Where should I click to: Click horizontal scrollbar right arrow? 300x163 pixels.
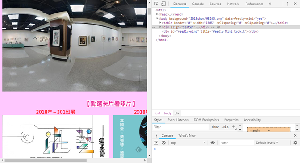pyautogui.click(x=145, y=160)
